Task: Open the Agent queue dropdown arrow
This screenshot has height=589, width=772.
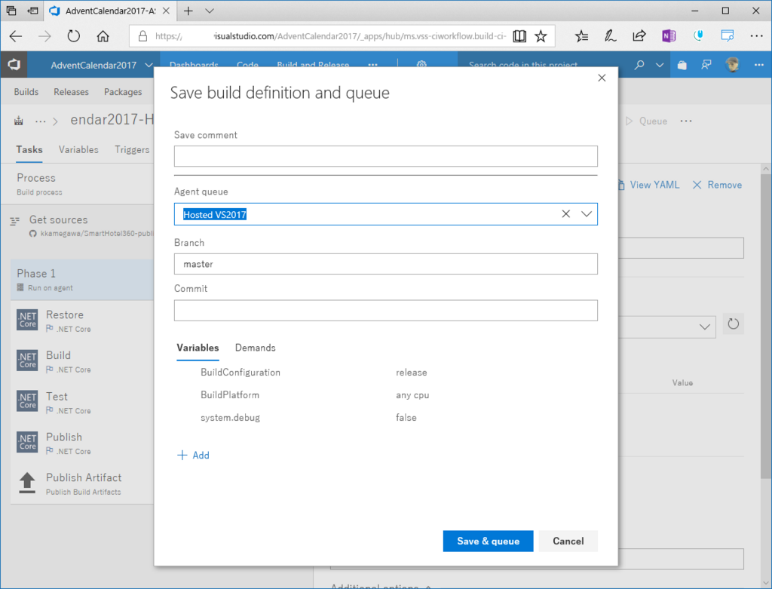Action: pyautogui.click(x=586, y=214)
